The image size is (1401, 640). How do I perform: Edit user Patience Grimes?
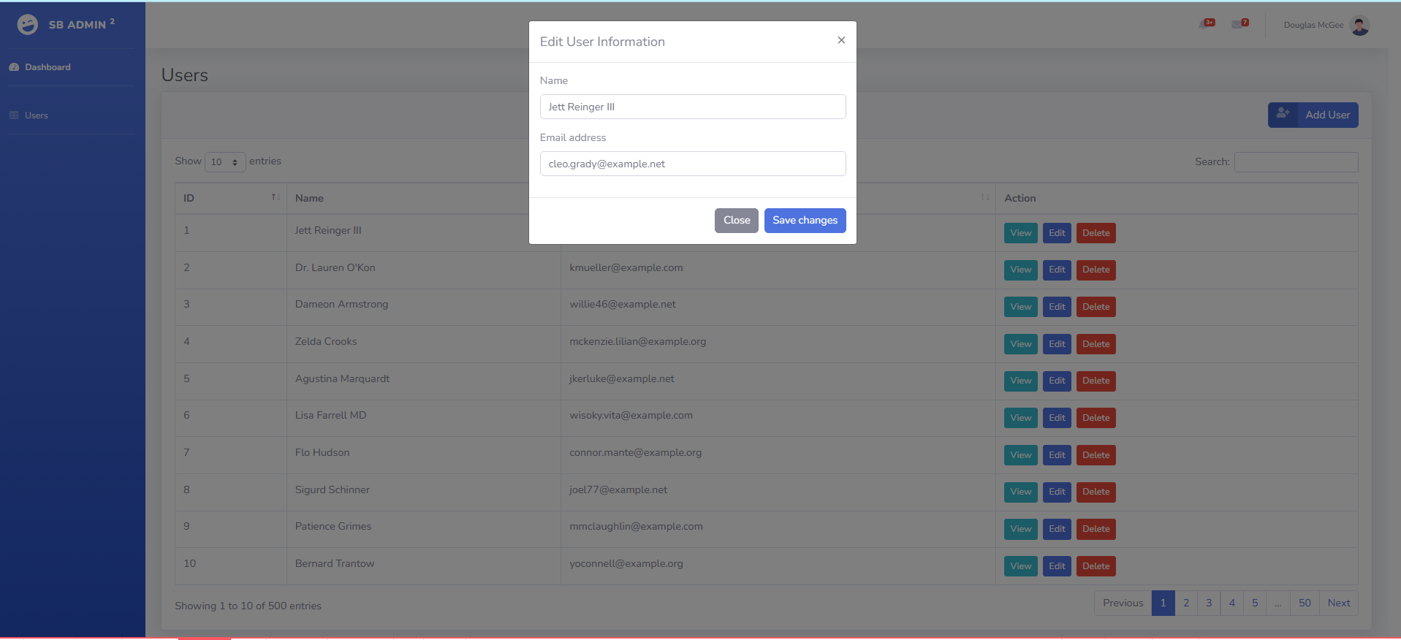tap(1057, 529)
